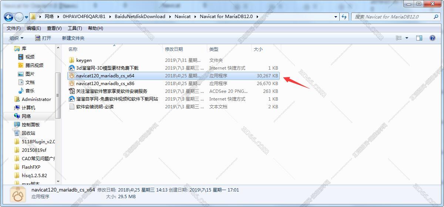Open the 查看(V) menu

(x=54, y=28)
